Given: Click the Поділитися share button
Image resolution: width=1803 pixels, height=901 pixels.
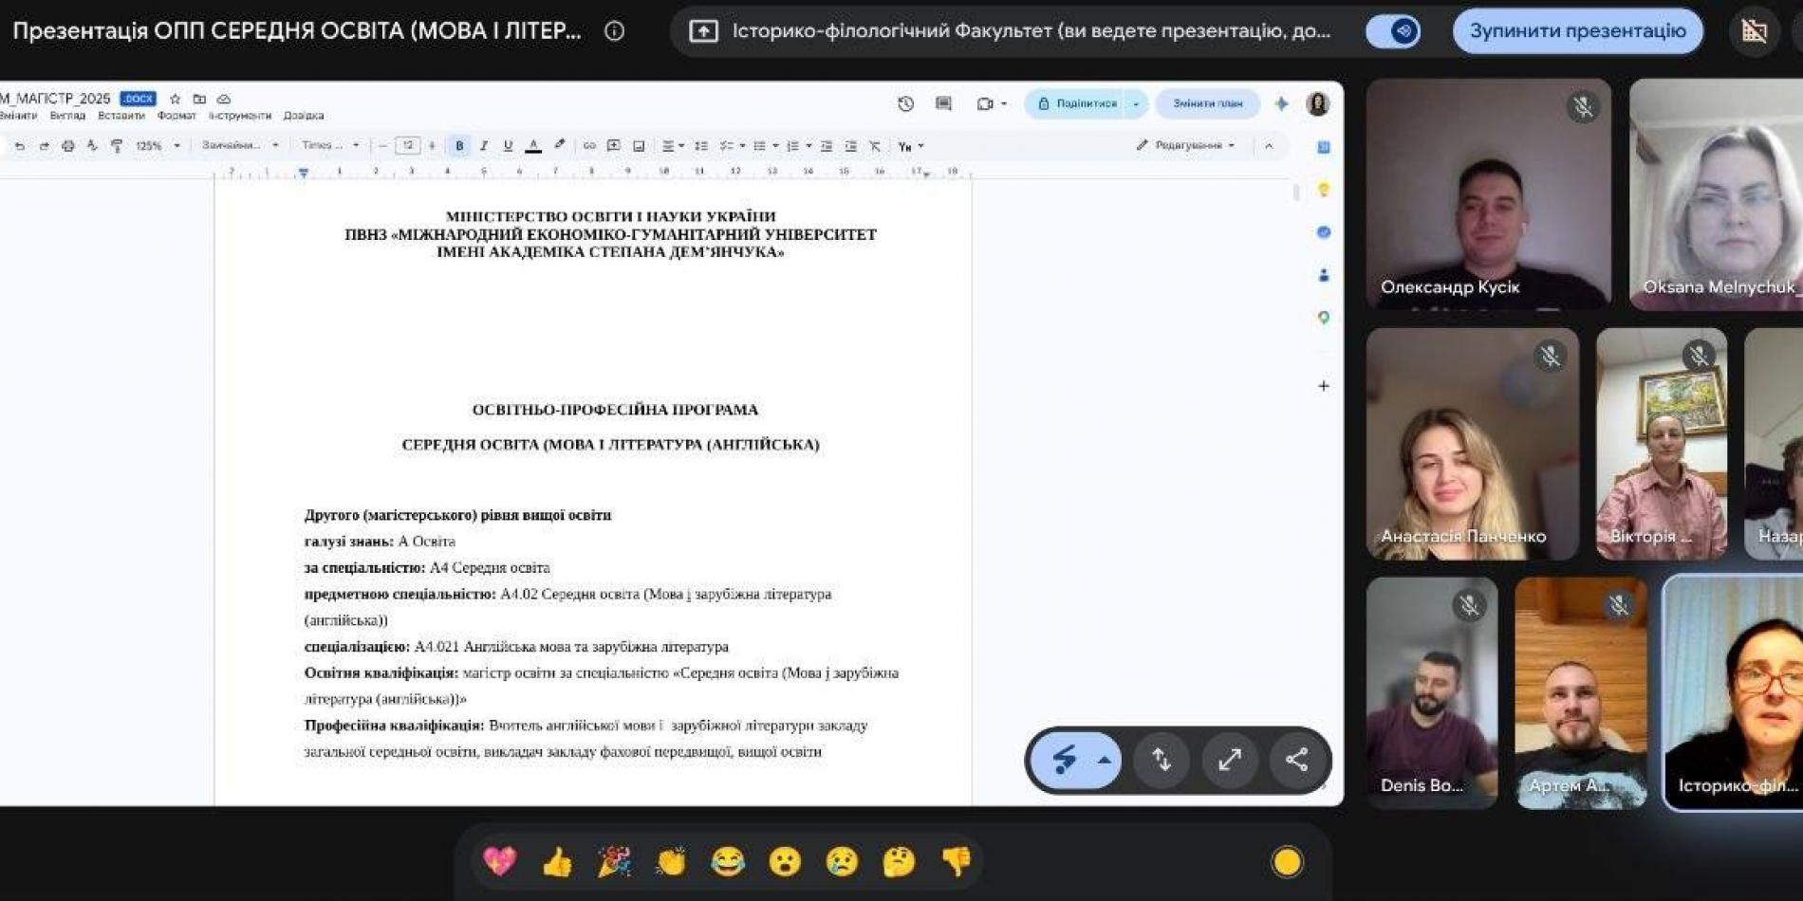Looking at the screenshot, I should pyautogui.click(x=1076, y=103).
